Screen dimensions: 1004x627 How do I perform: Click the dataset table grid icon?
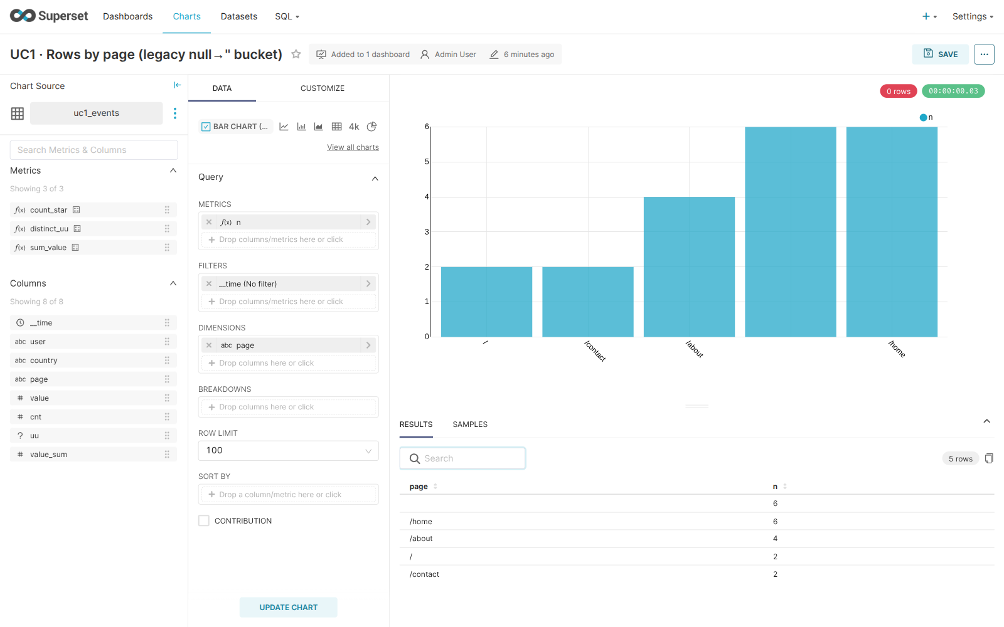click(x=18, y=113)
